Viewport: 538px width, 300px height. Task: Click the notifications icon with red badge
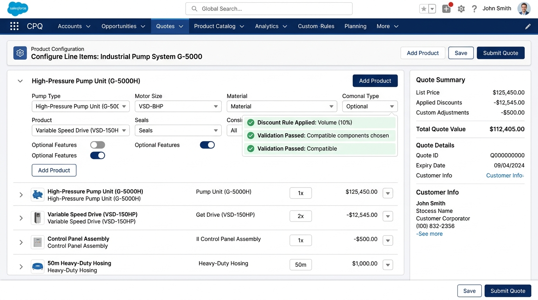pos(447,8)
